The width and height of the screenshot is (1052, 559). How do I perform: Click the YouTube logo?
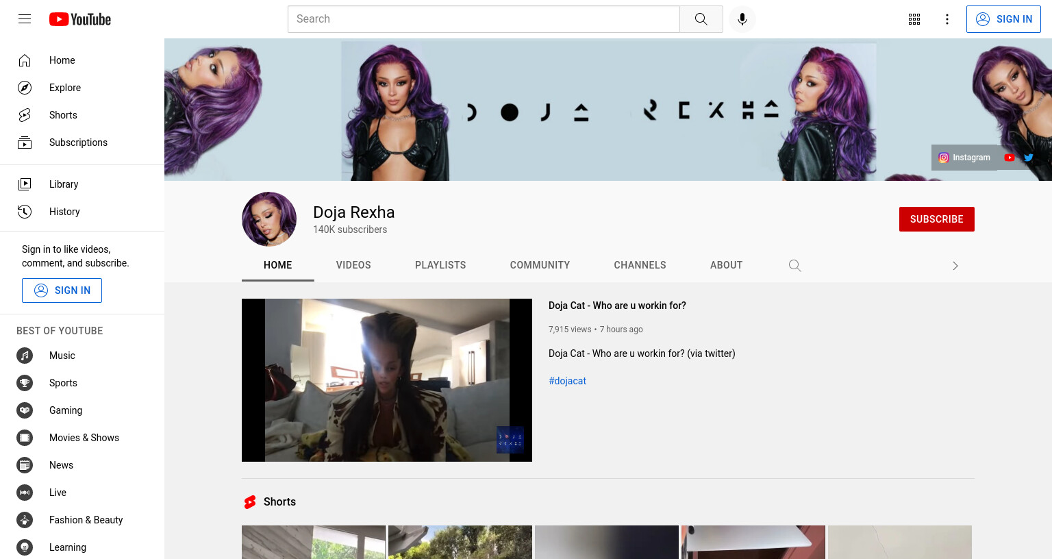click(x=80, y=19)
